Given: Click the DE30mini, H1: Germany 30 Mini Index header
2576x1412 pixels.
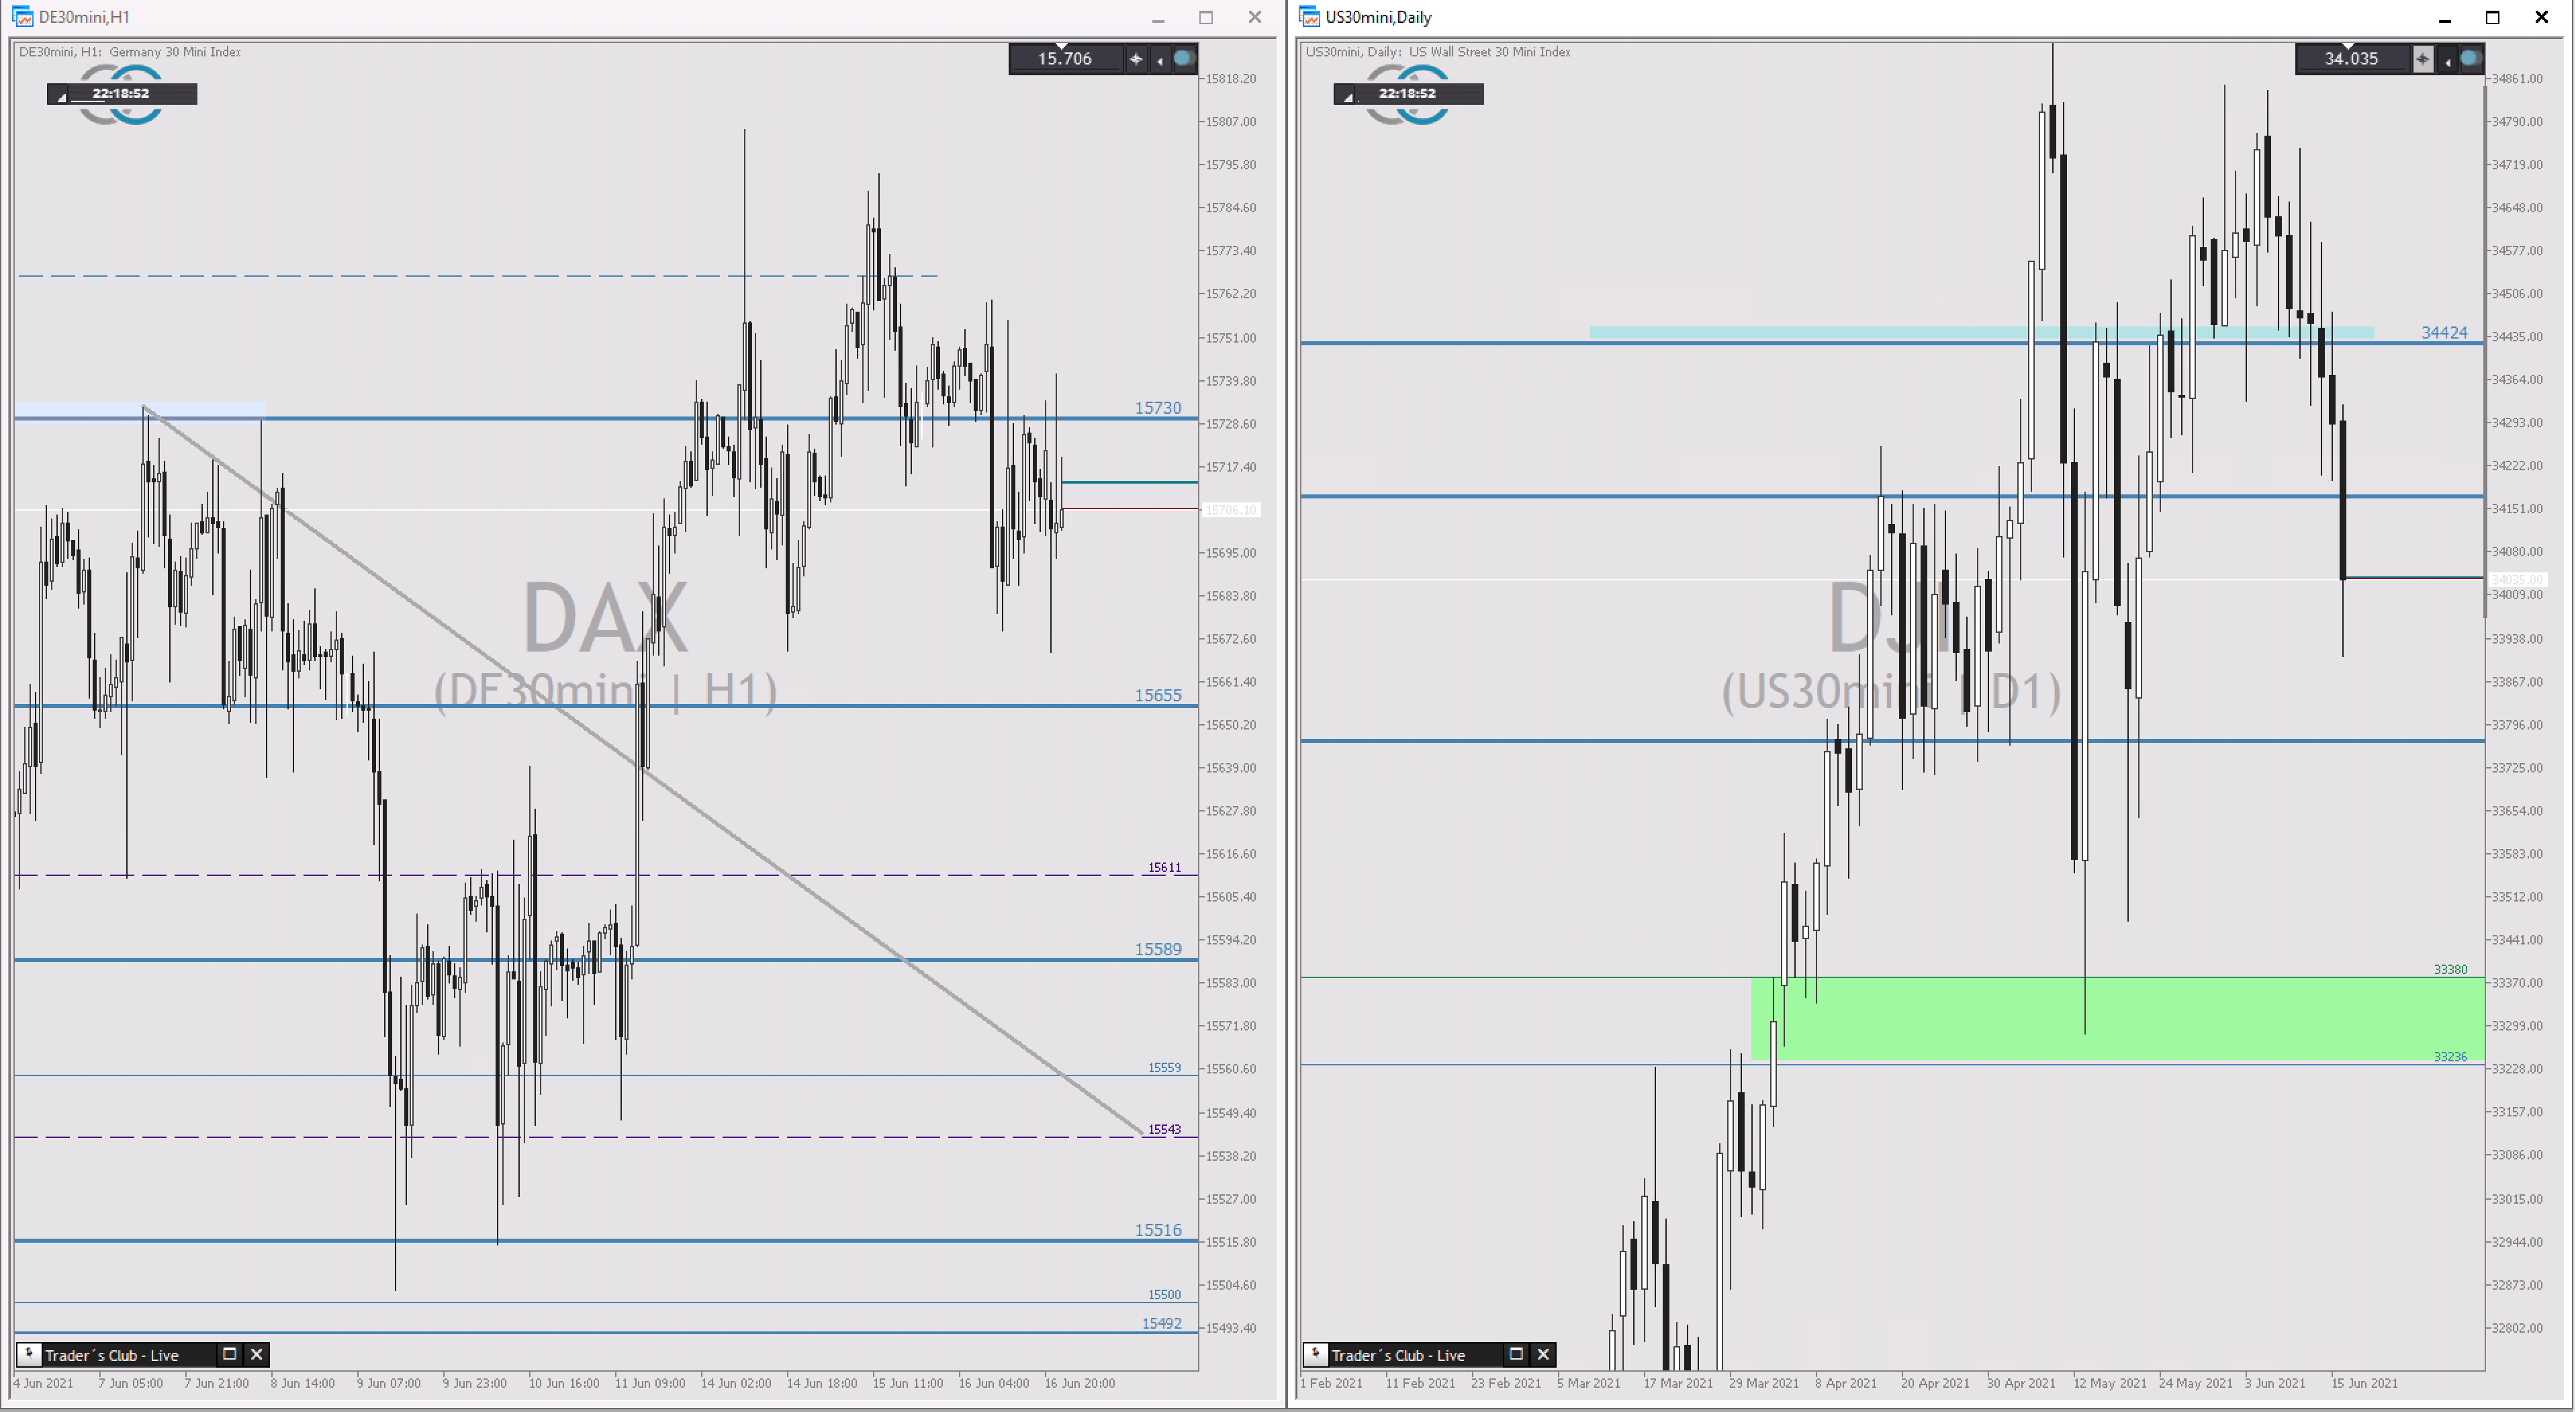Looking at the screenshot, I should 130,52.
